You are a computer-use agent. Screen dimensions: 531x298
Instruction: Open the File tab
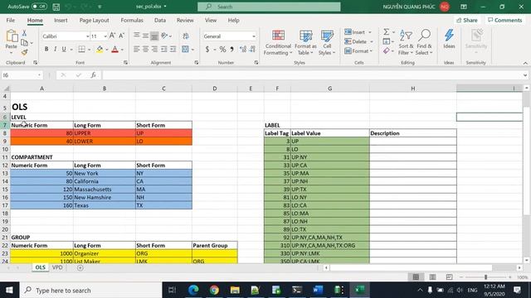pyautogui.click(x=11, y=20)
